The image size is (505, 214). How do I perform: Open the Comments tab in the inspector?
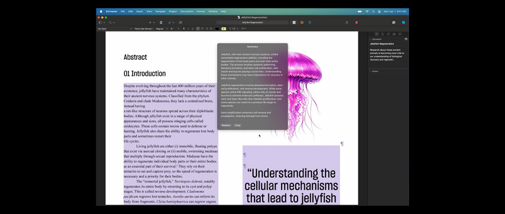(400, 34)
